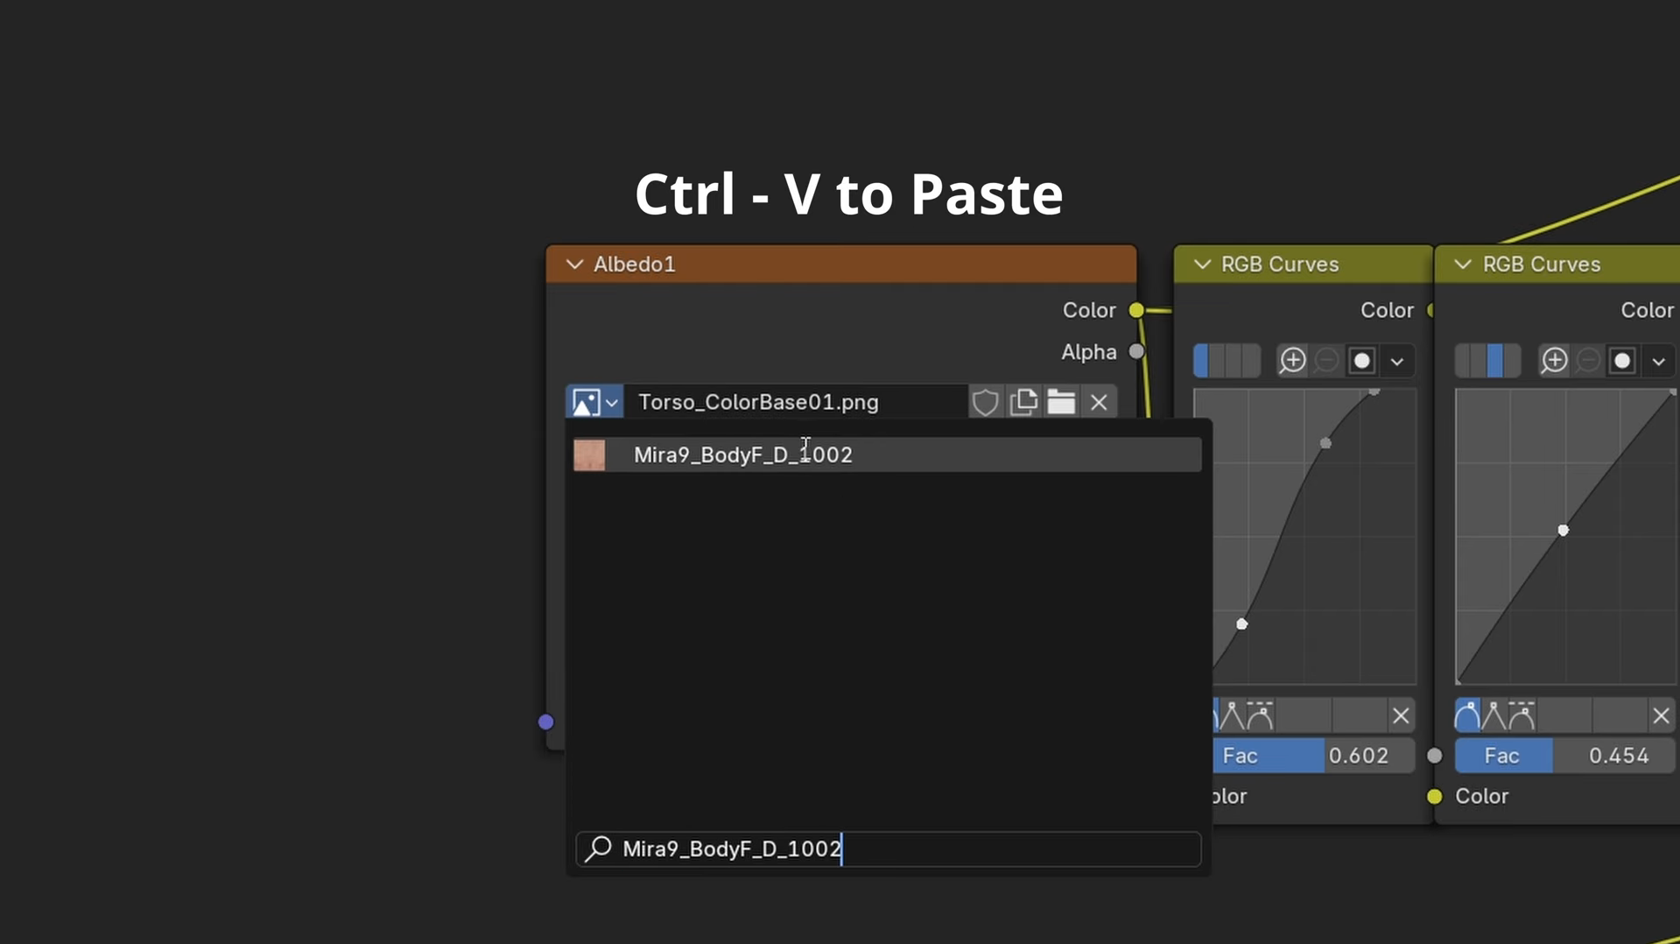1680x944 pixels.
Task: Zoom in on the Fac 0.454 curve
Action: [1554, 361]
